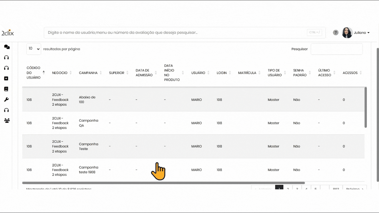Open the wrench settings sidebar icon
The width and height of the screenshot is (379, 213).
coord(6,100)
